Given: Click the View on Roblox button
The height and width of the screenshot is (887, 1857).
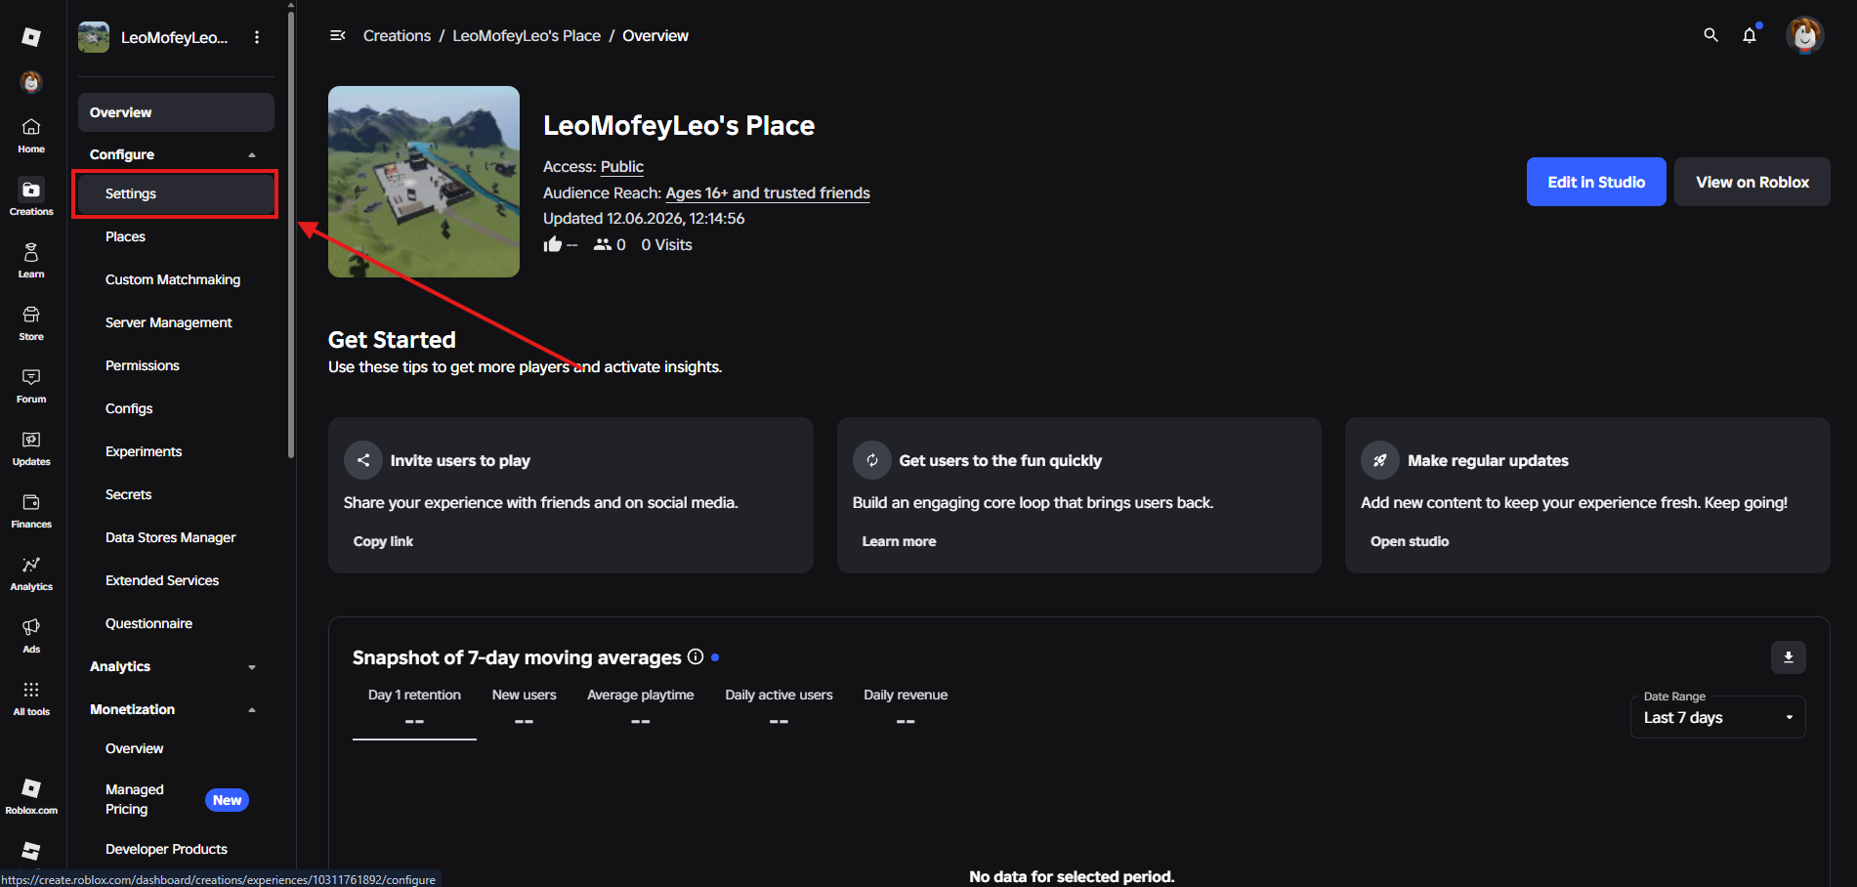Looking at the screenshot, I should click(x=1752, y=182).
